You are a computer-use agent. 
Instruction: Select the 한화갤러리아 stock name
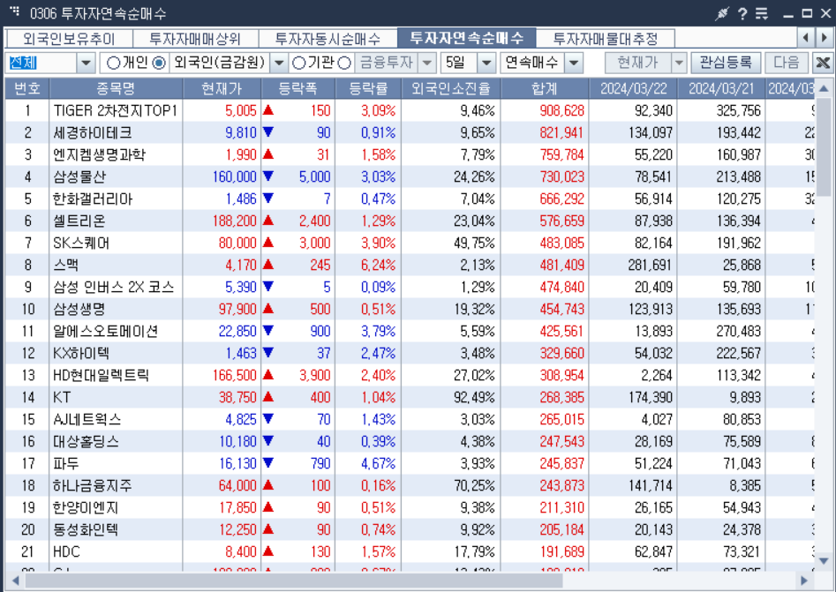[93, 199]
